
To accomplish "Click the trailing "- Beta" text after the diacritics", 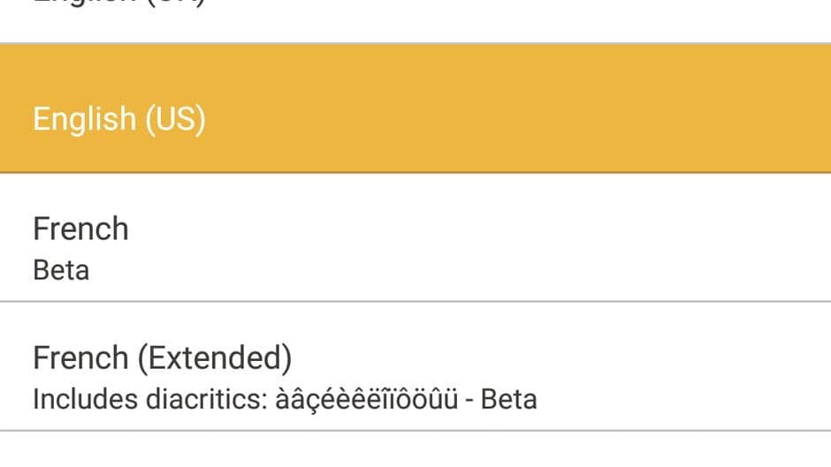I will [x=502, y=399].
